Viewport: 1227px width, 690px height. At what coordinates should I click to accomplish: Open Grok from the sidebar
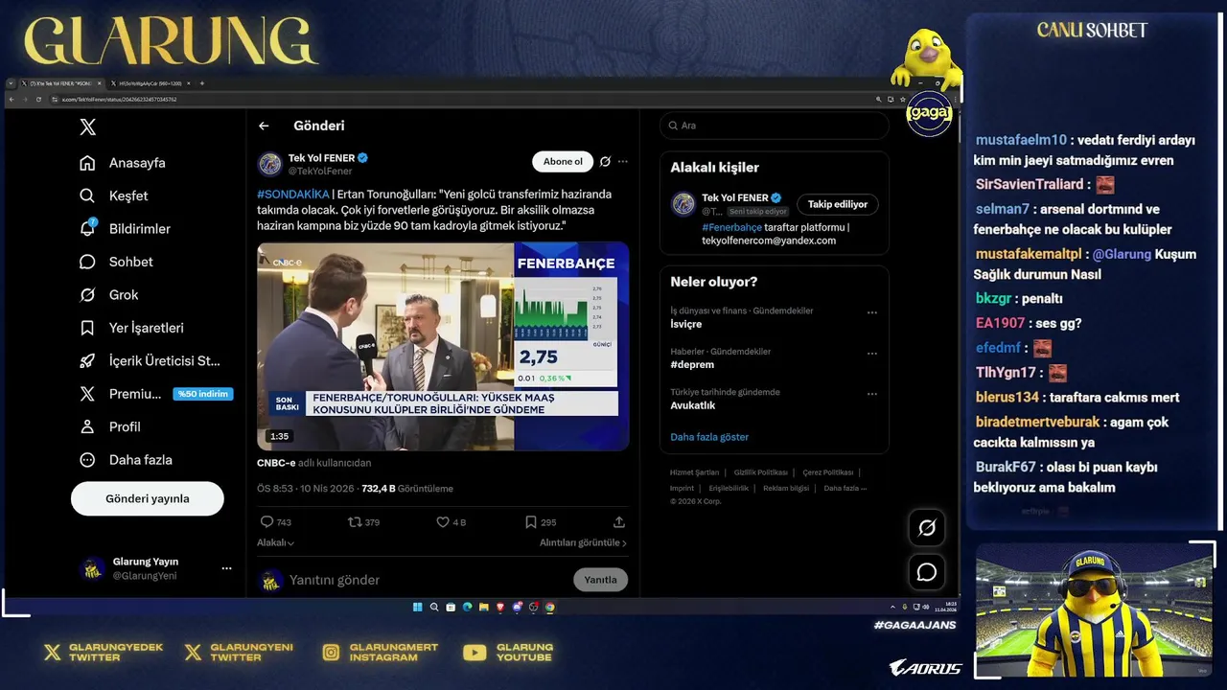109,295
